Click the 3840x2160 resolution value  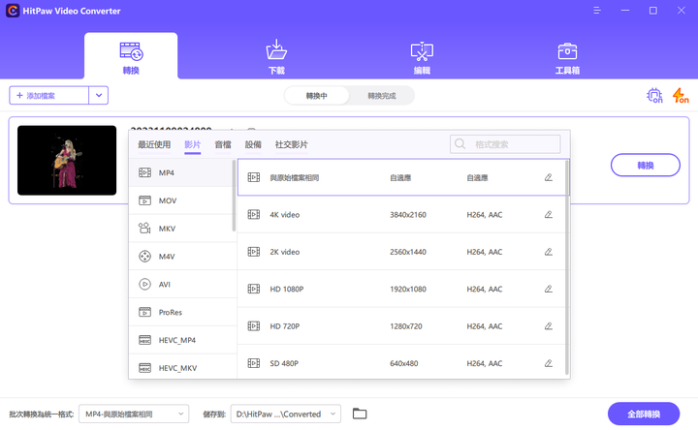click(408, 215)
